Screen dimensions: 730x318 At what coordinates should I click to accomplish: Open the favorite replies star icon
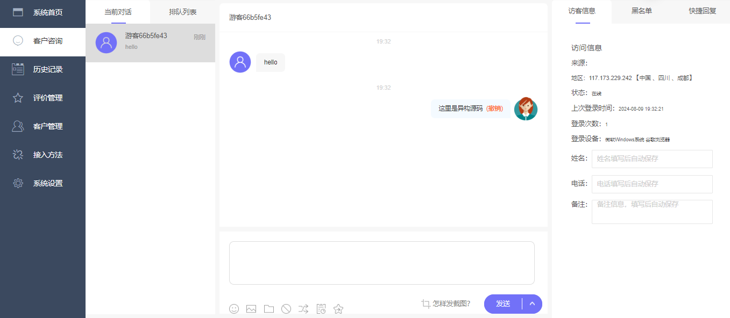[x=338, y=309]
